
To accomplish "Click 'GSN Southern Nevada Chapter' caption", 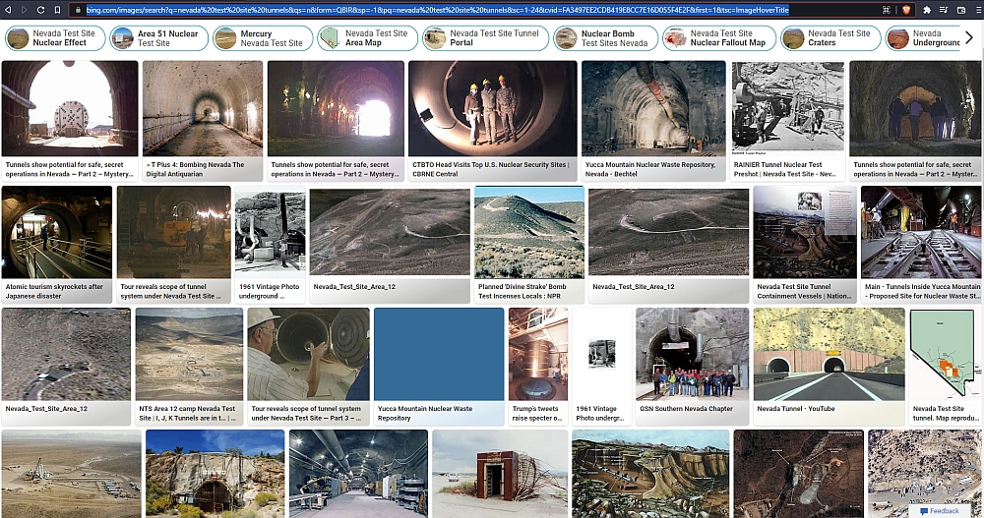I will 686,408.
